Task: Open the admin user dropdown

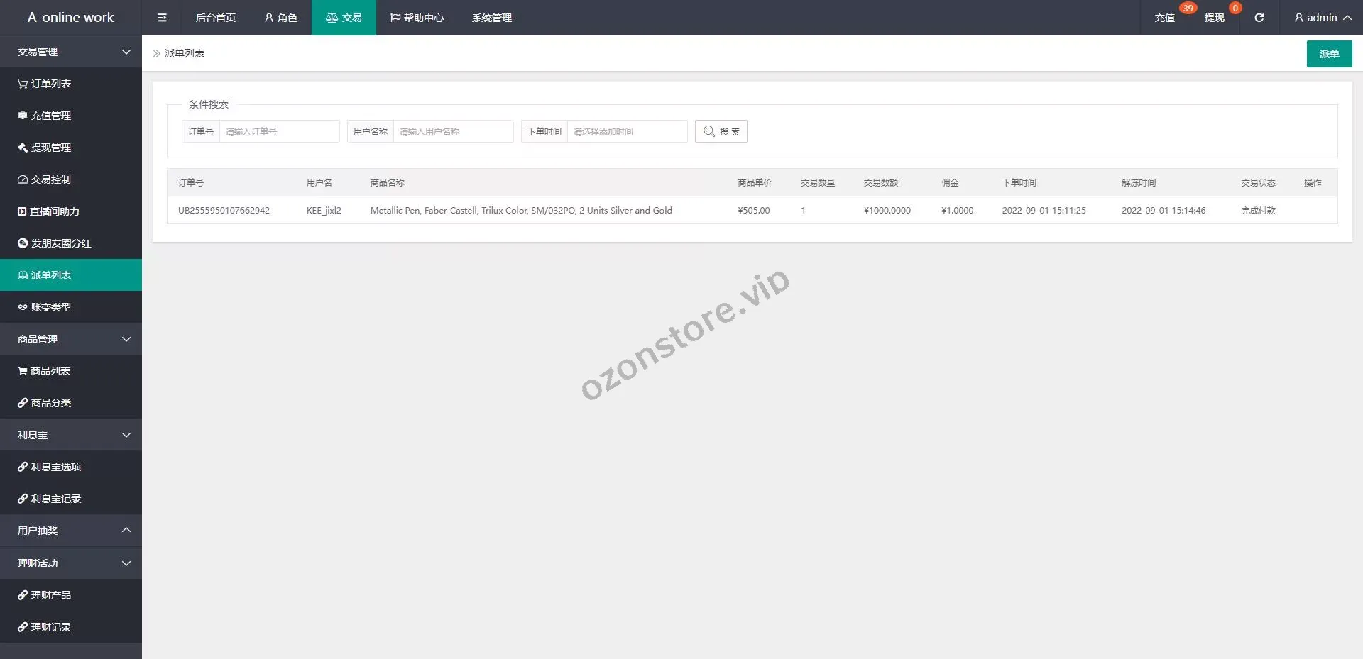Action: tap(1322, 18)
